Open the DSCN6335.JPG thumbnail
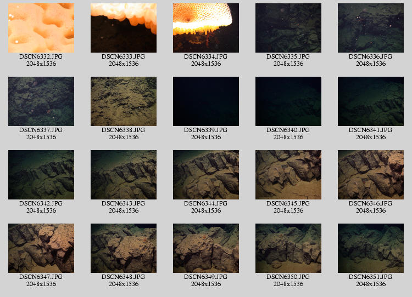The width and height of the screenshot is (412, 297). (288, 28)
